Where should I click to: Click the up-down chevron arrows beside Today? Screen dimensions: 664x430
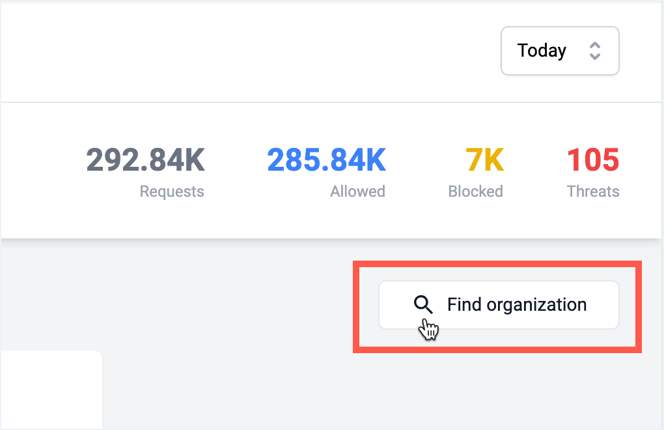pos(595,51)
